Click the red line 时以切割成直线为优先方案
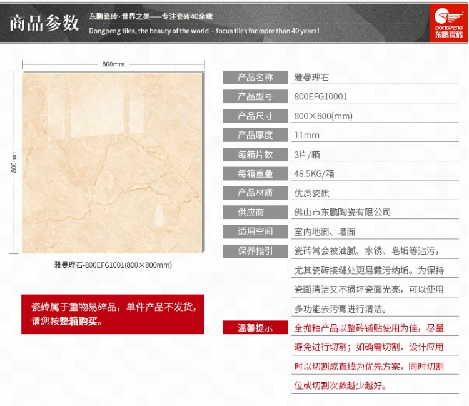 click(347, 367)
